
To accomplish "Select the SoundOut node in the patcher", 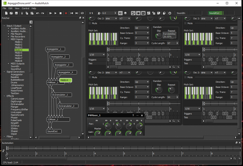I will click(54, 131).
